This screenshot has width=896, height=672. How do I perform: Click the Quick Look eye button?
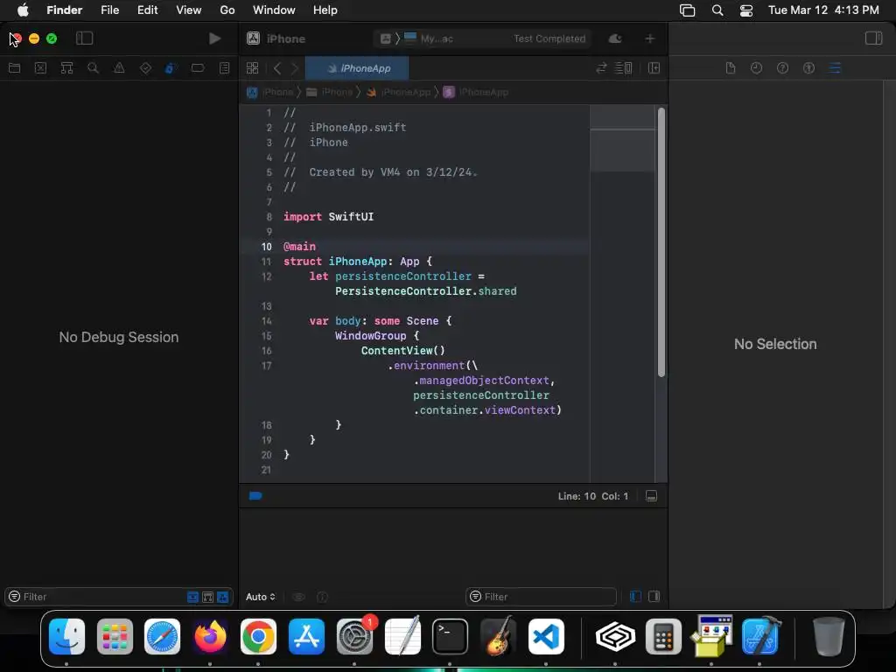pyautogui.click(x=298, y=597)
